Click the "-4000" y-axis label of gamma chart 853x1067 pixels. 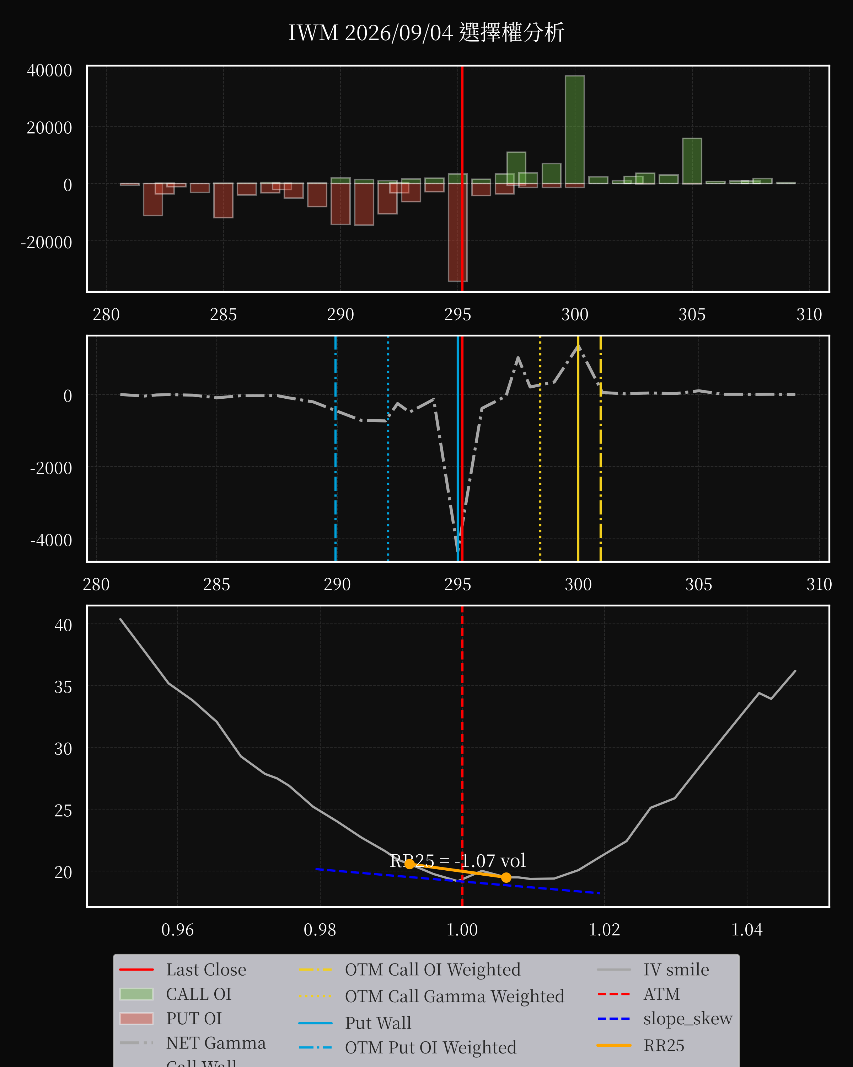click(x=52, y=540)
